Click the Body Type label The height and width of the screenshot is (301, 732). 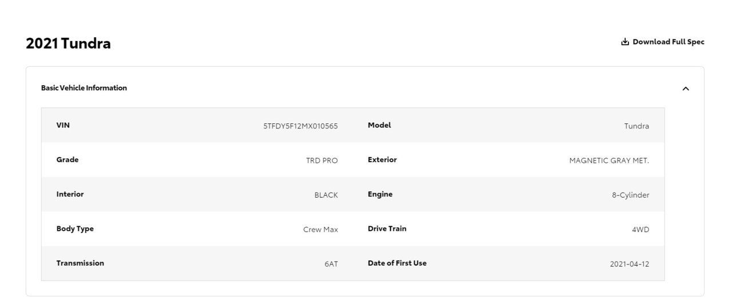(x=75, y=228)
